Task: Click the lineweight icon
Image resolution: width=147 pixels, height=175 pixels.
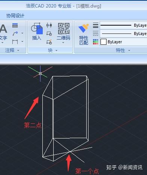Action: [x=96, y=25]
